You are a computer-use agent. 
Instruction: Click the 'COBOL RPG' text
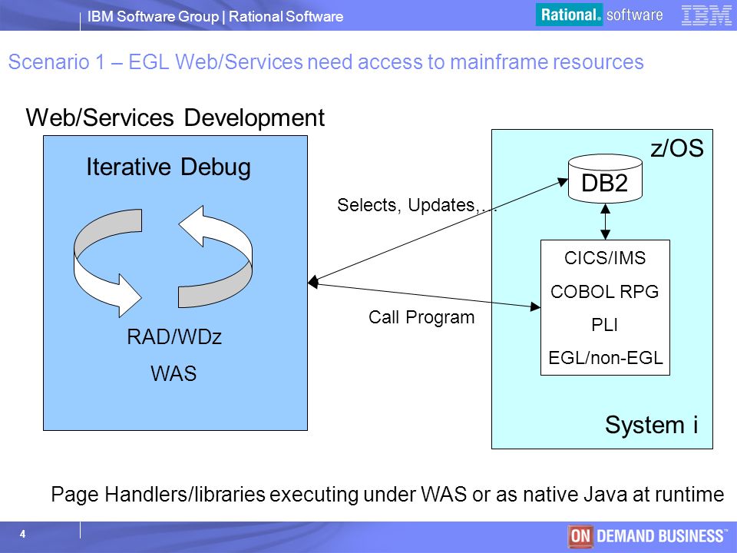[604, 292]
